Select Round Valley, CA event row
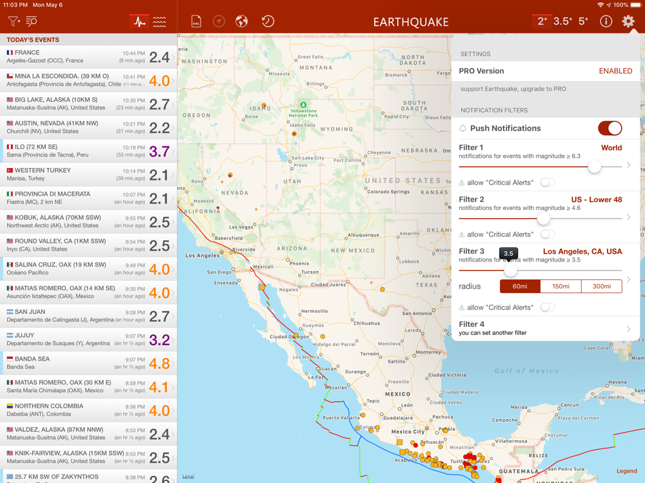 pyautogui.click(x=88, y=245)
